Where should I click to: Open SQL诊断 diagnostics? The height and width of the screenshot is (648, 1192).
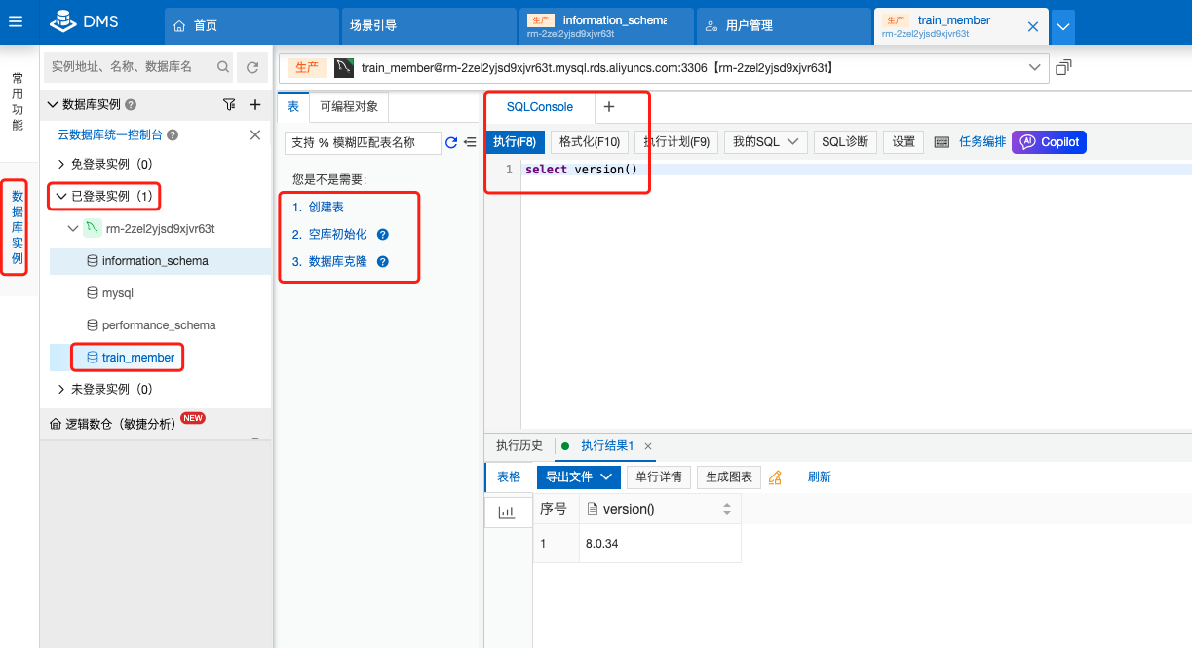[x=845, y=142]
